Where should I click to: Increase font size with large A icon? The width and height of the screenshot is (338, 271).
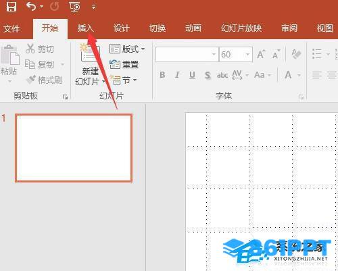coord(262,54)
